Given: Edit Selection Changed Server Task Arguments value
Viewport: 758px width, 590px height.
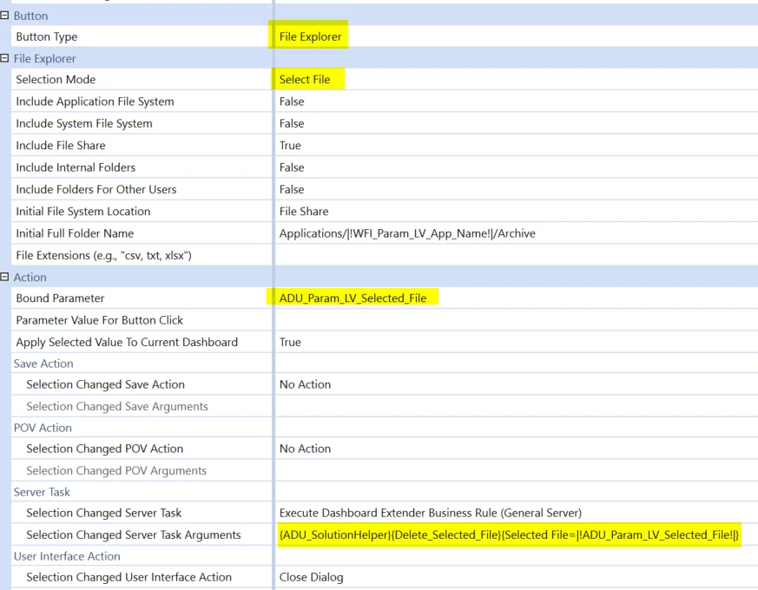Looking at the screenshot, I should pos(517,535).
